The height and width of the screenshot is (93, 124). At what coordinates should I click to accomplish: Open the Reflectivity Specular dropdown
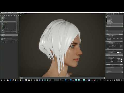coord(121,56)
